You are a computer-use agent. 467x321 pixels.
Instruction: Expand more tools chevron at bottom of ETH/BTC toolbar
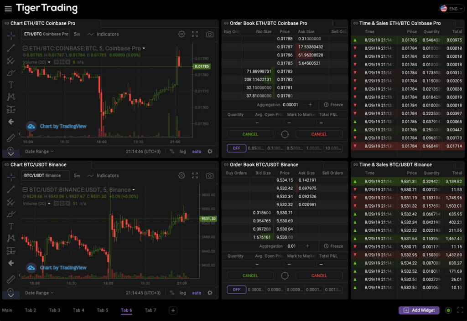click(11, 154)
